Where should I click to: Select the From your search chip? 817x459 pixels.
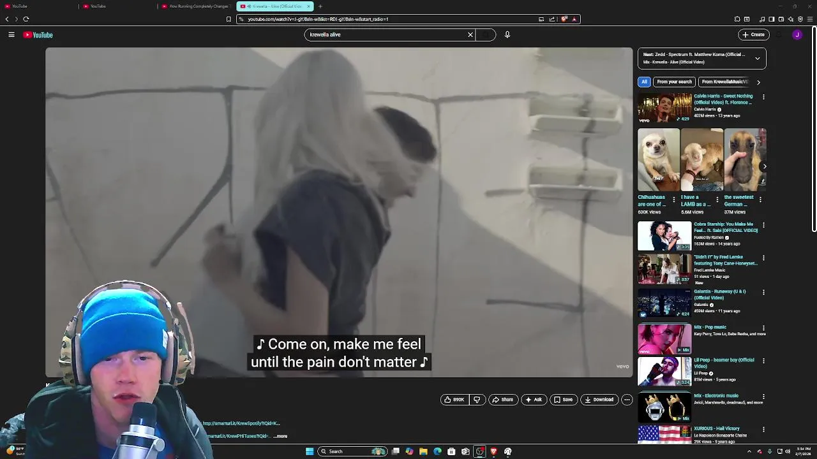point(674,82)
